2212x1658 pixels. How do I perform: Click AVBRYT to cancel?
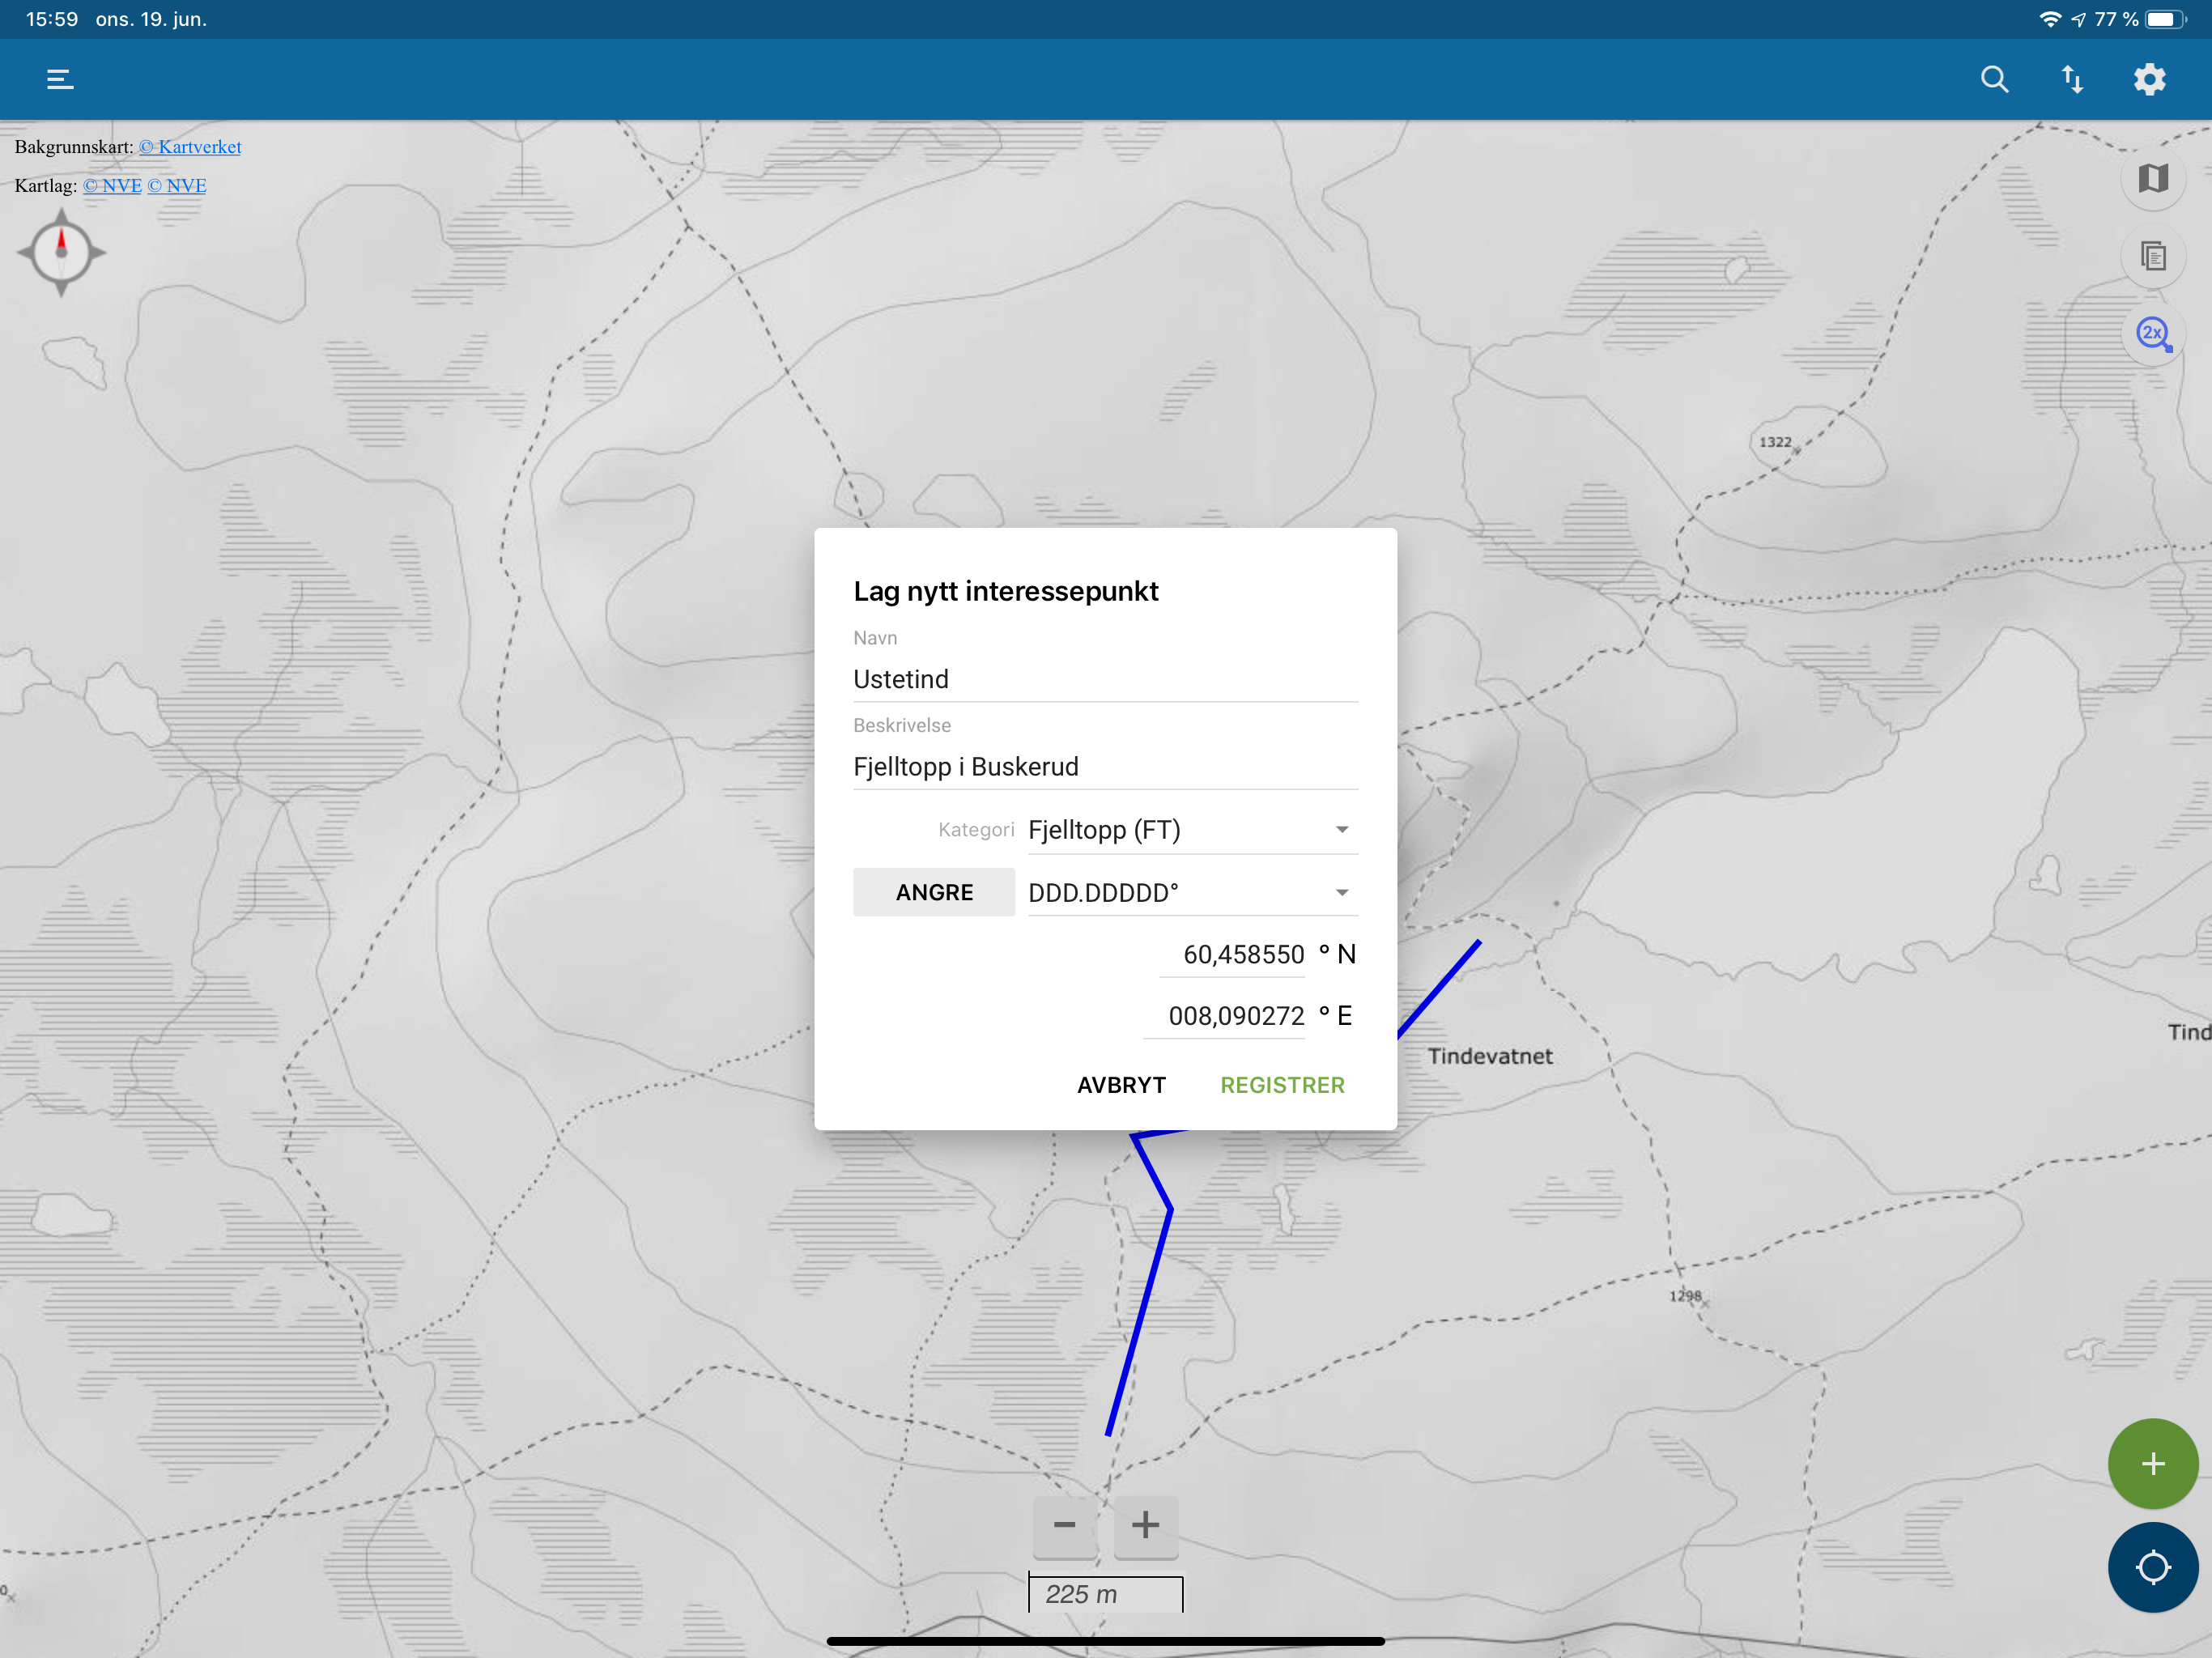pyautogui.click(x=1121, y=1085)
